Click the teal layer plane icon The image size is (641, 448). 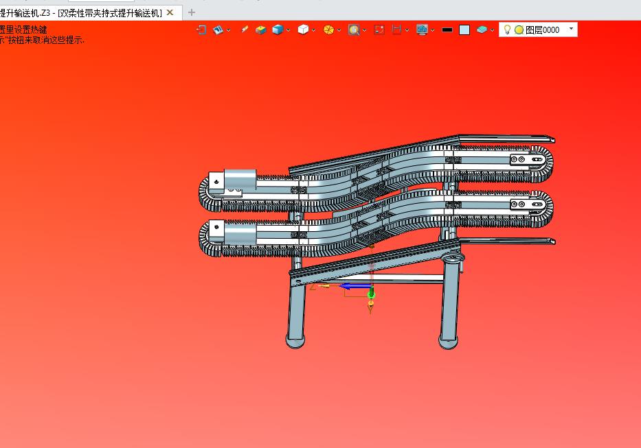[482, 30]
